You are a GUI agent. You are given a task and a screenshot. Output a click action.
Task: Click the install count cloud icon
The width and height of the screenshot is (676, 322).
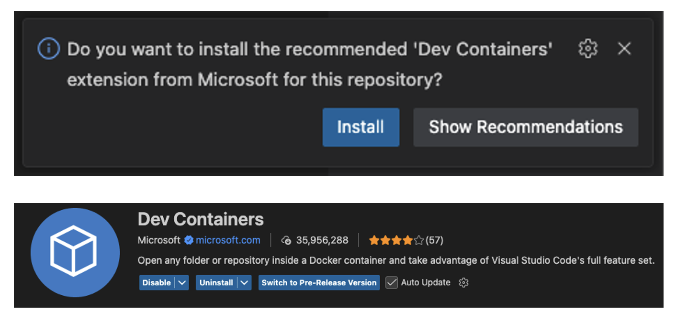pyautogui.click(x=286, y=240)
